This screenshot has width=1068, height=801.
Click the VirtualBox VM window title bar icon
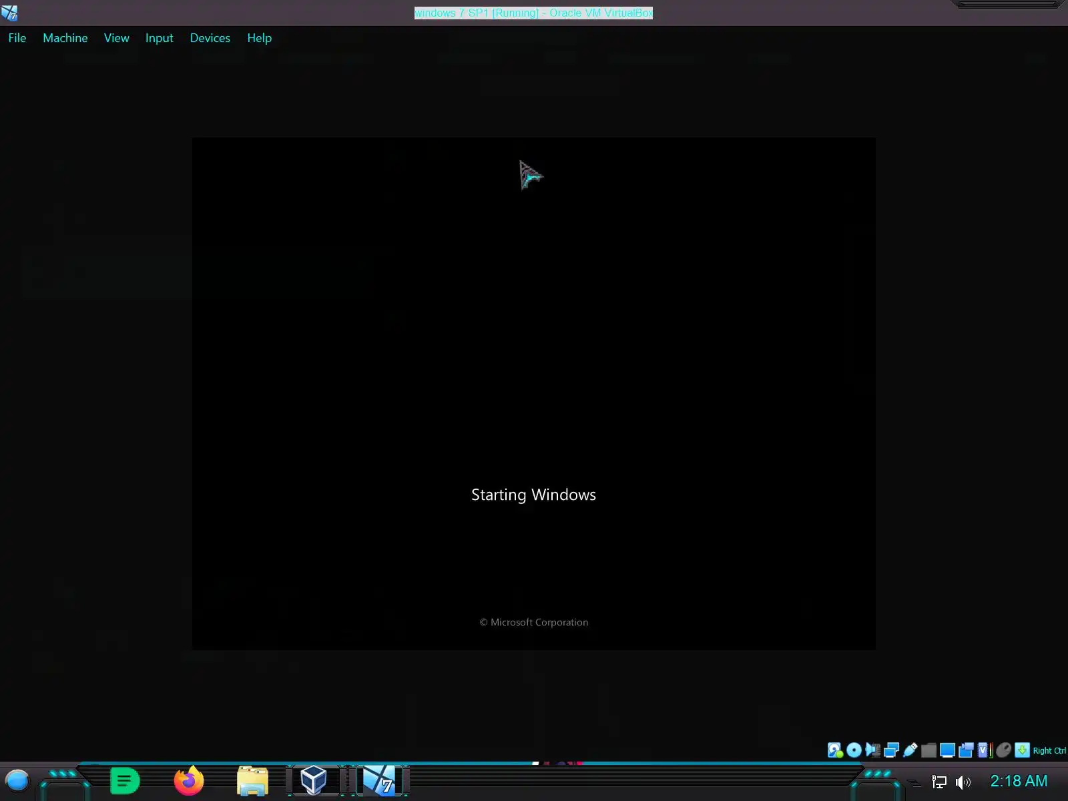point(9,13)
